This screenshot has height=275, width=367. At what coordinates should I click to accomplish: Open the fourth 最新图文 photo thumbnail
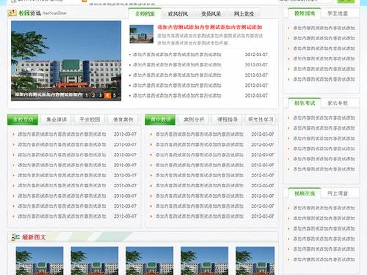click(205, 260)
